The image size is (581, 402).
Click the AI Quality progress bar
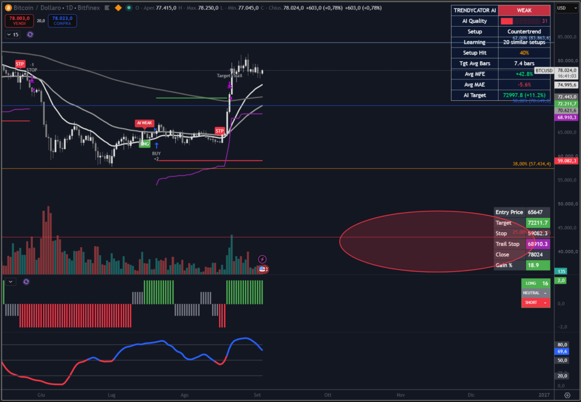click(521, 21)
